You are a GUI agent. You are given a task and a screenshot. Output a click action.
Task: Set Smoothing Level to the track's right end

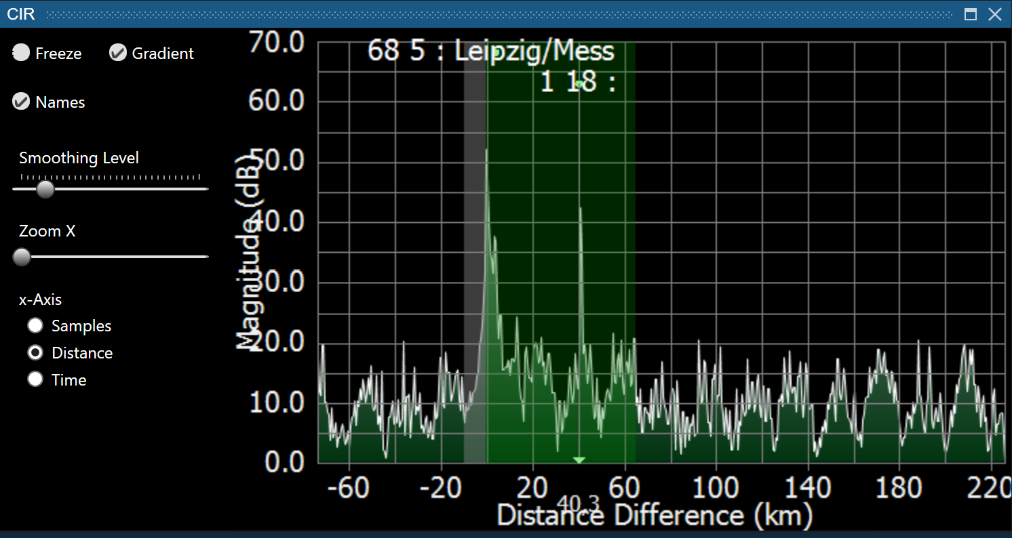206,189
